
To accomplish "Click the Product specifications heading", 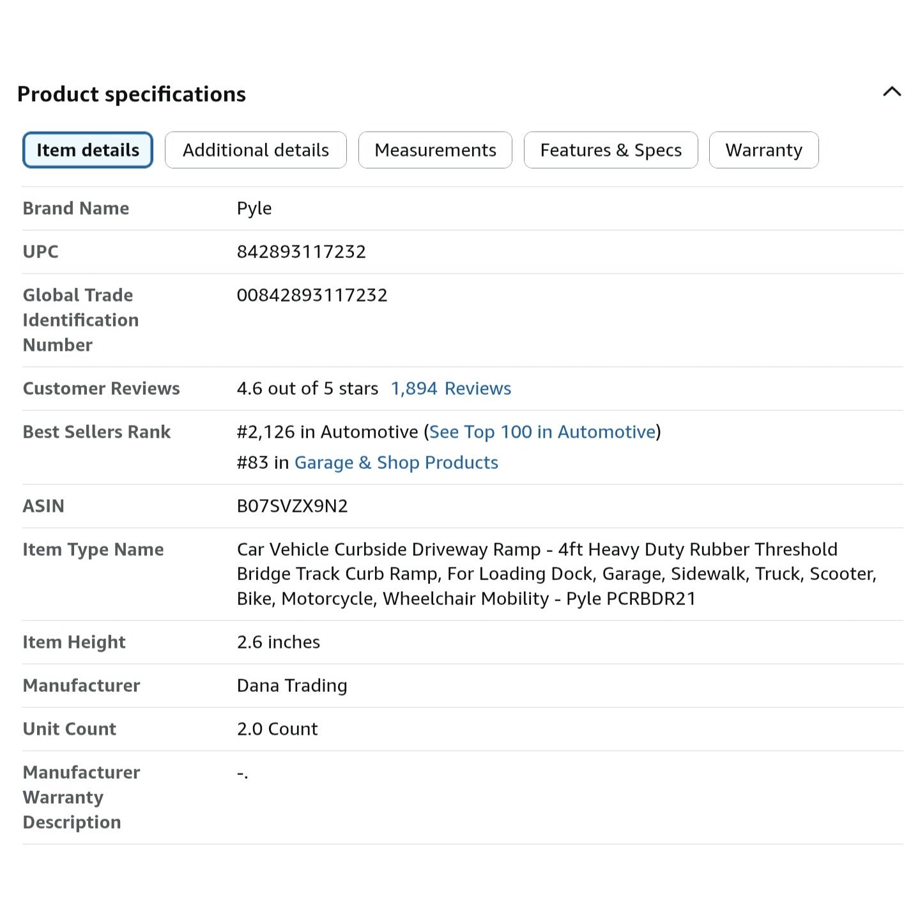I will point(132,94).
